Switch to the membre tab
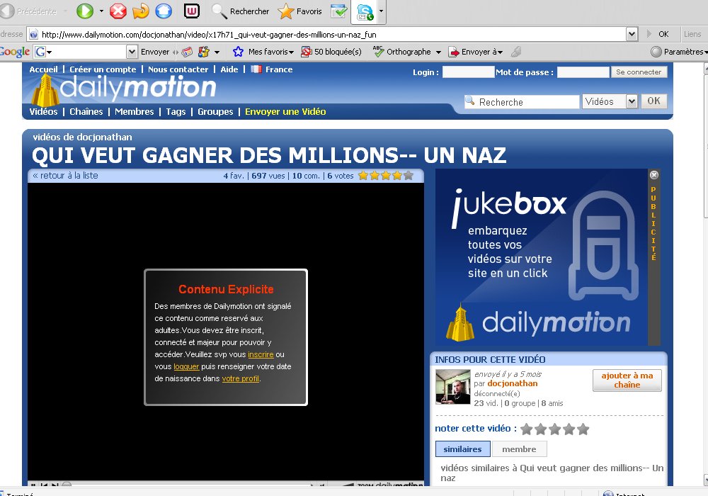Viewport: 708px width, 496px height. [519, 449]
